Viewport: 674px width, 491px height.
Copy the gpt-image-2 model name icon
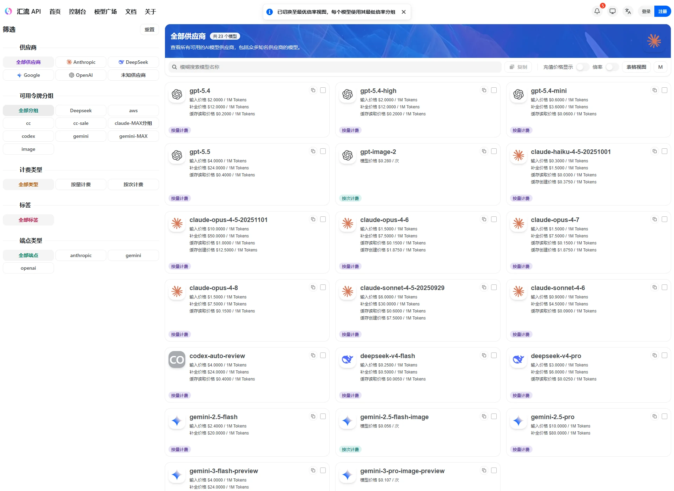point(484,152)
